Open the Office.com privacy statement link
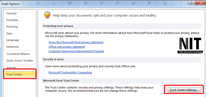 click(x=67, y=47)
